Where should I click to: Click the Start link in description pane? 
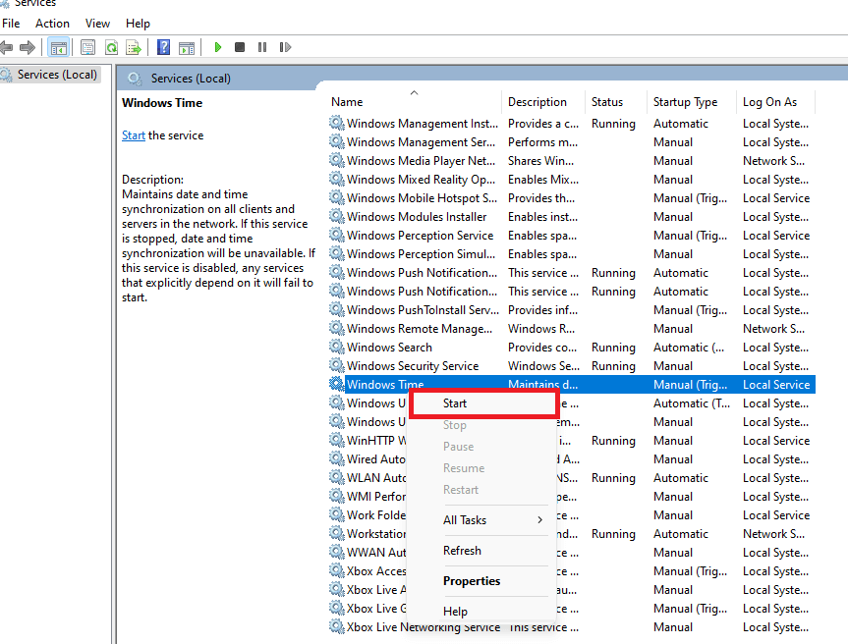pos(133,135)
